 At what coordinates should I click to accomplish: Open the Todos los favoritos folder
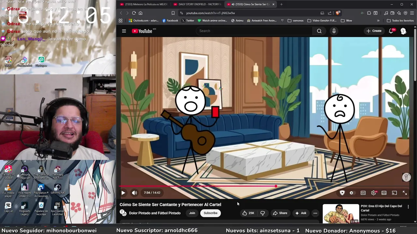(x=400, y=20)
